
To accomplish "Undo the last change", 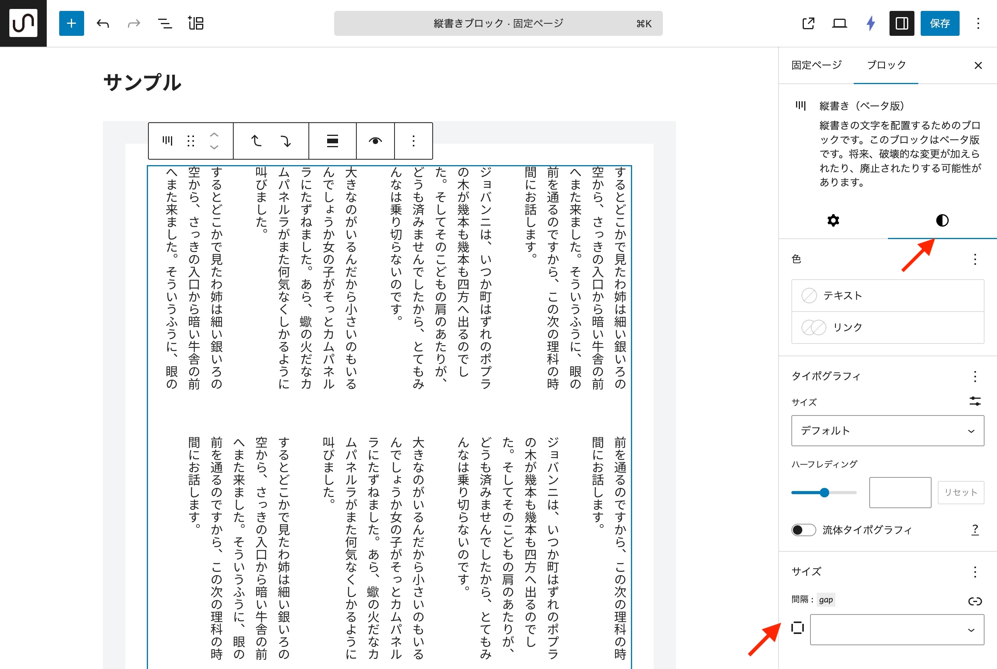I will click(103, 23).
